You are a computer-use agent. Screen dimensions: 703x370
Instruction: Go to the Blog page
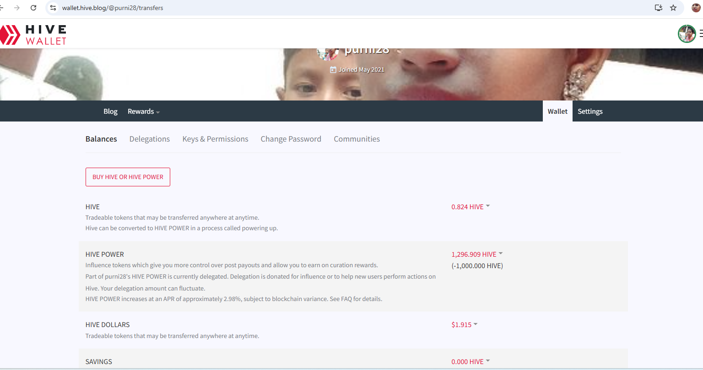[x=110, y=111]
